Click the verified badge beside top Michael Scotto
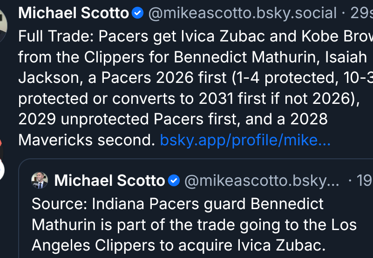373x258 pixels. 138,14
